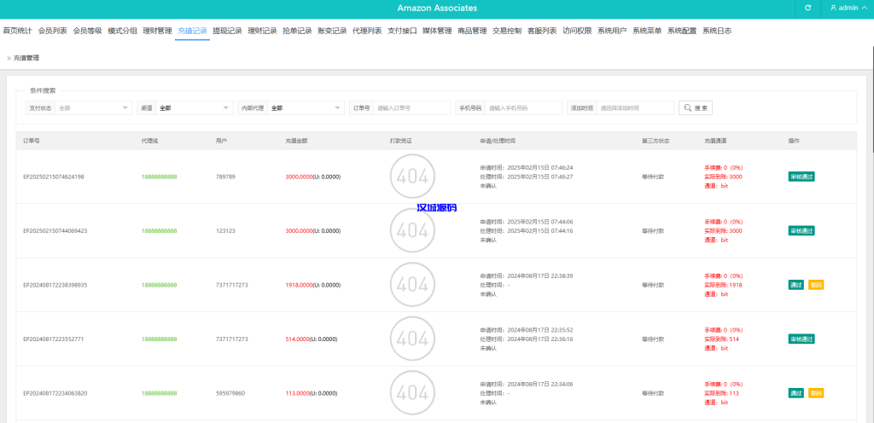The height and width of the screenshot is (423, 874).
Task: Open the 404 voucher image for order EP20250215074624198
Action: click(x=413, y=177)
